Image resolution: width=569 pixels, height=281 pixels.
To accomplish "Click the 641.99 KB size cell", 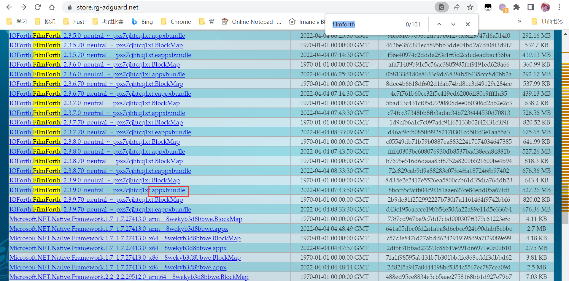I will pyautogui.click(x=536, y=142).
